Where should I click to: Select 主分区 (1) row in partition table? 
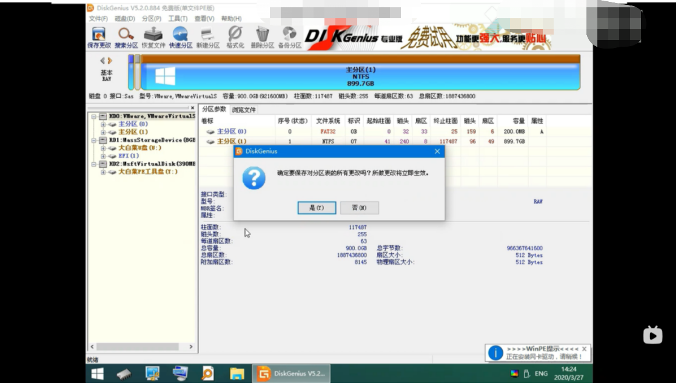pyautogui.click(x=373, y=141)
